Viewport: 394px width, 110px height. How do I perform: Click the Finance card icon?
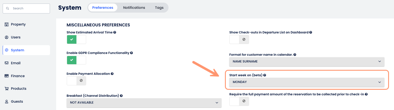[6, 76]
